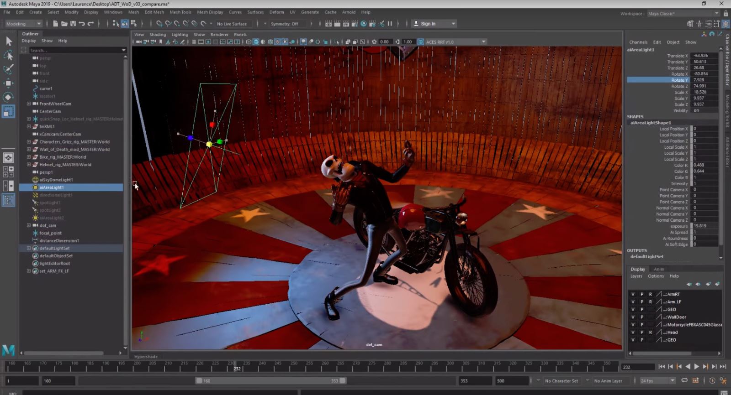Click the lock icon next to Workspace

tap(726, 14)
